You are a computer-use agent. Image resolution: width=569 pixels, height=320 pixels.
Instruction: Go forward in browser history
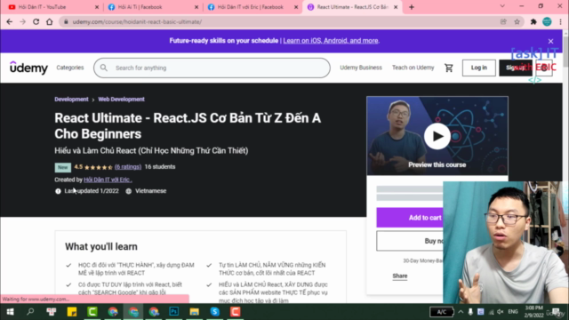coord(22,21)
